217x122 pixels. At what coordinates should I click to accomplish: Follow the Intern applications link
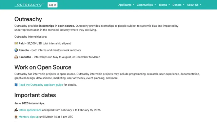point(30,110)
